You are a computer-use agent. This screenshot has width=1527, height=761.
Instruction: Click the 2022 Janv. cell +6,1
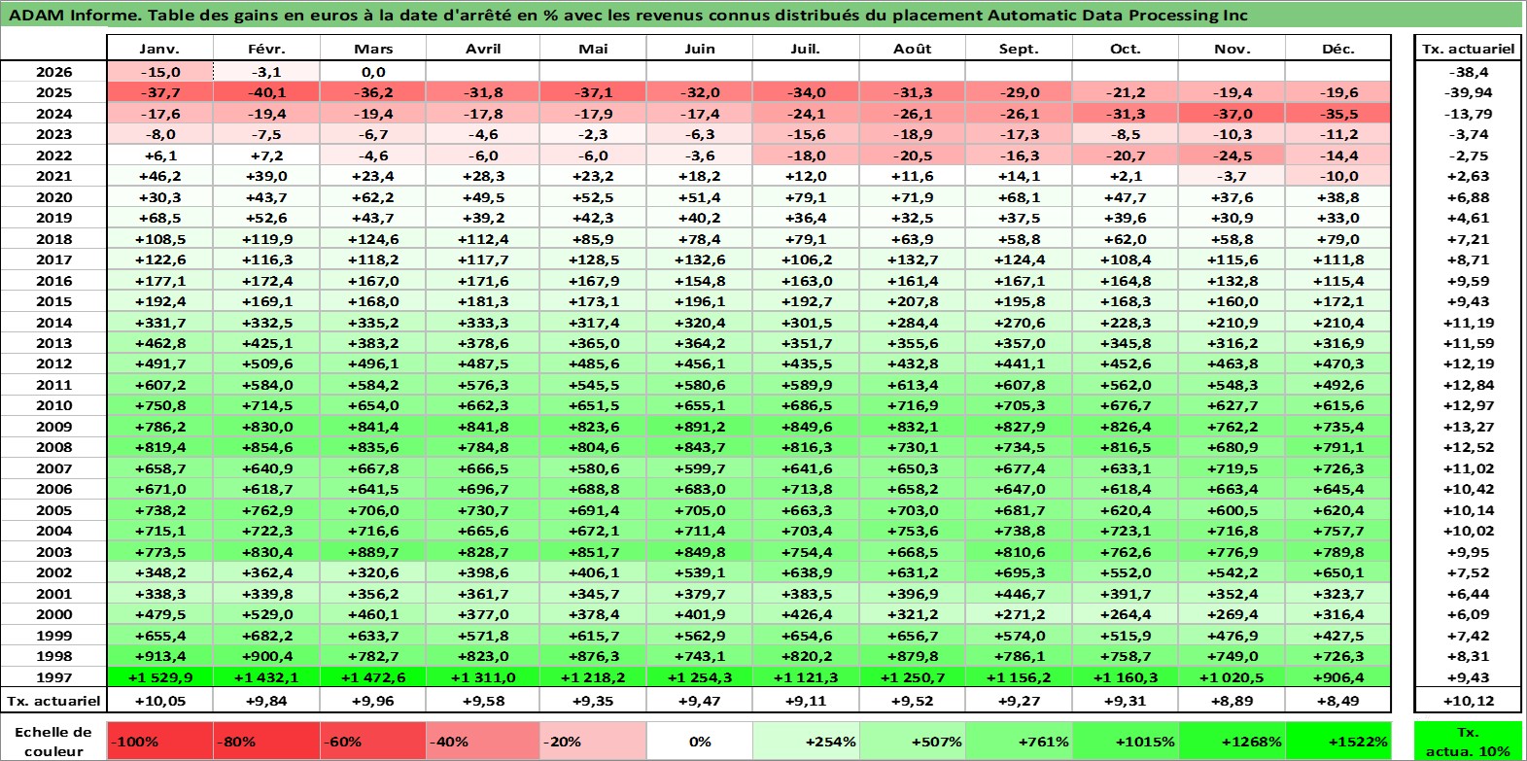tap(160, 156)
